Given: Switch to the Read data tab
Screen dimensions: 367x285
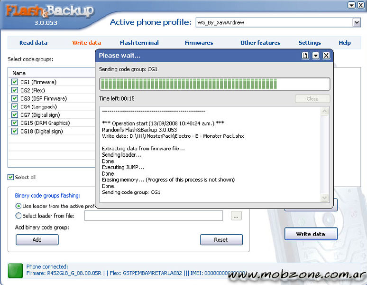Looking at the screenshot, I should (33, 43).
